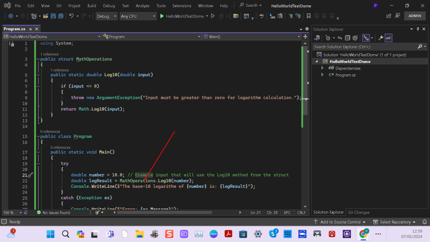Switch views icon in Solution Explorer toolbar
430x242 pixels.
coord(317,38)
